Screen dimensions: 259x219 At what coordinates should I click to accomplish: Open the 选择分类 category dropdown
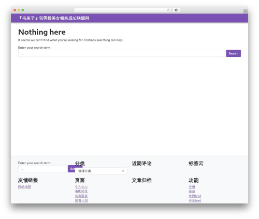(x=101, y=171)
